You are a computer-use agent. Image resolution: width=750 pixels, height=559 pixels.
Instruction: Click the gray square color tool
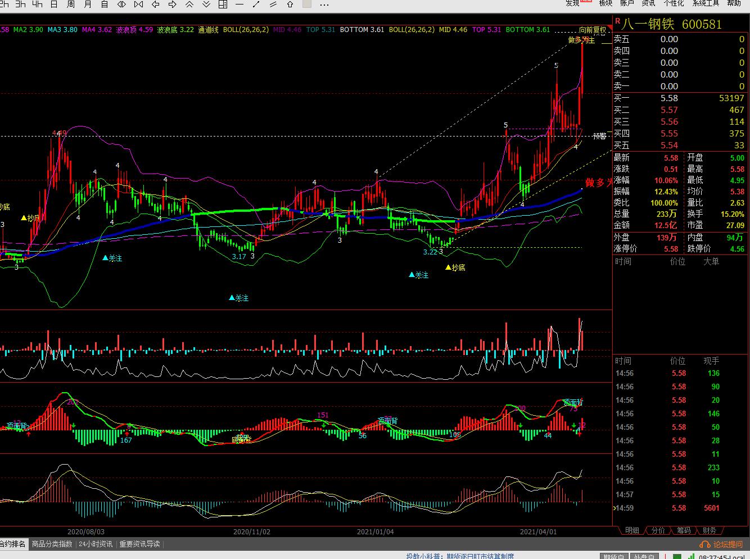pos(307,4)
